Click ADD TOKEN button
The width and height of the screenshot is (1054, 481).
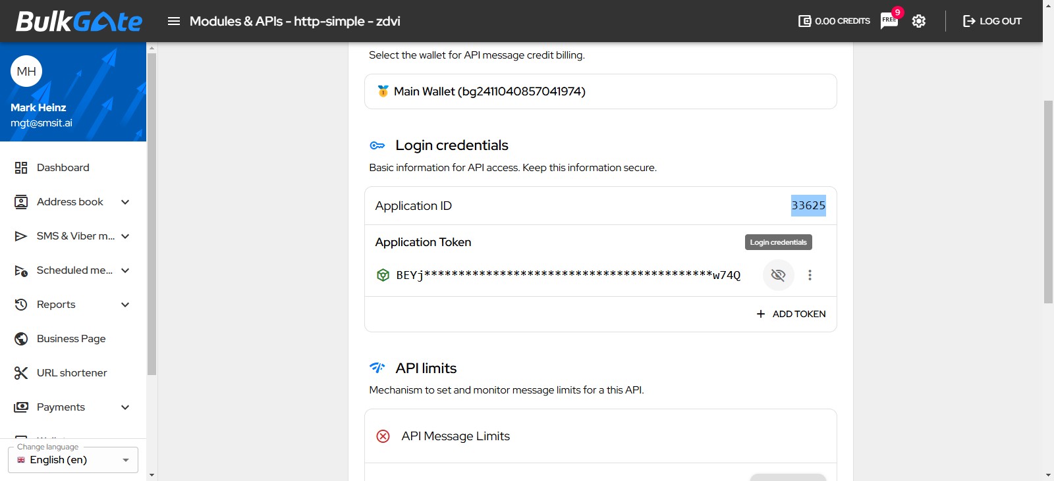[x=791, y=314]
